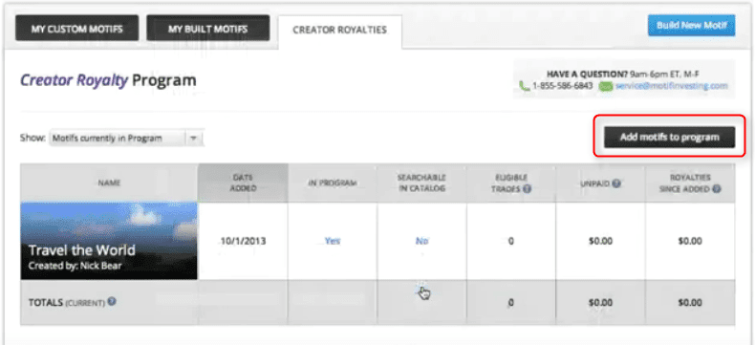Click the help icon by Royalties Since Added
755x345 pixels.
tap(717, 189)
